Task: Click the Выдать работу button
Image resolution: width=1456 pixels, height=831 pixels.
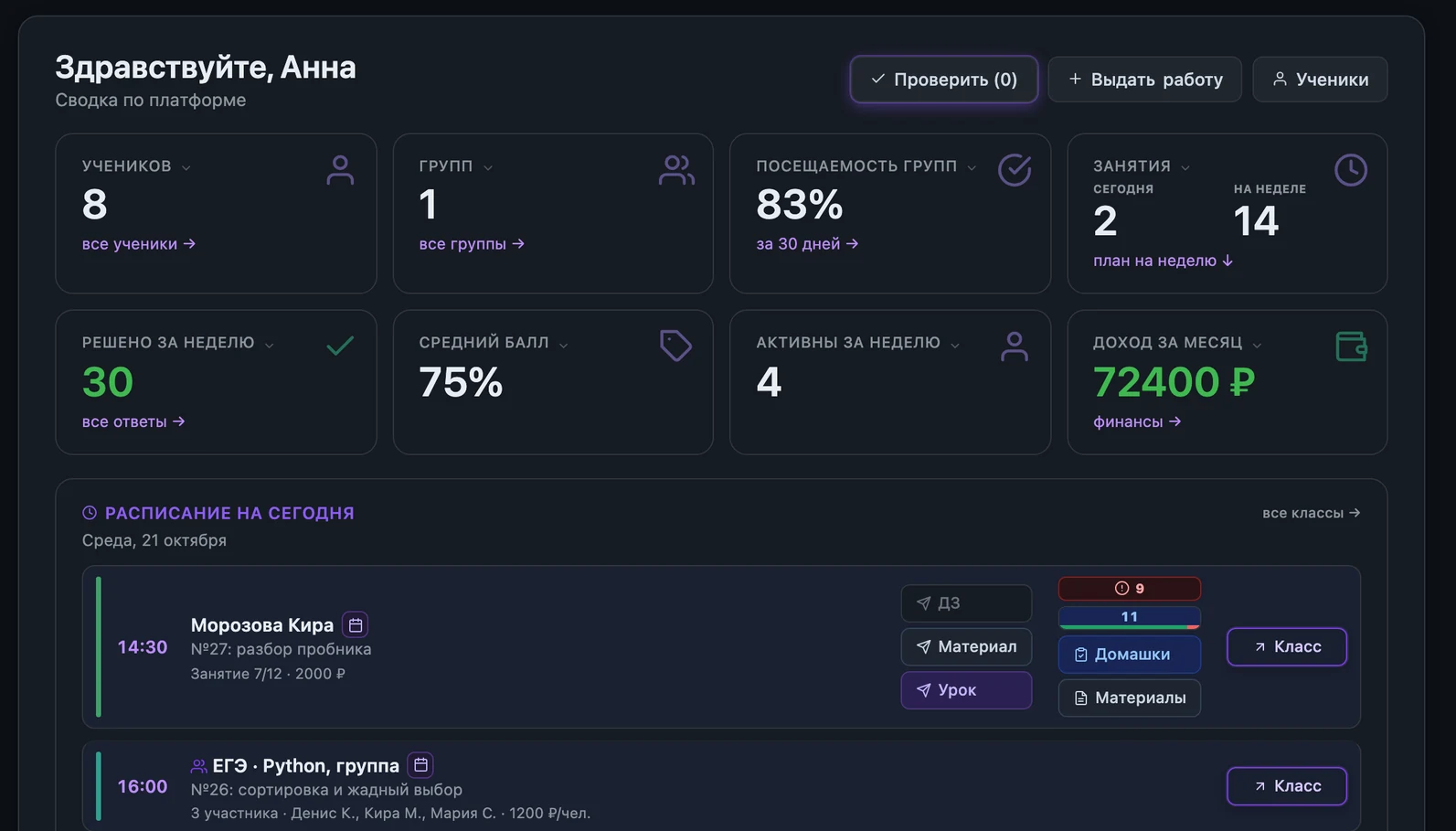Action: coord(1144,80)
